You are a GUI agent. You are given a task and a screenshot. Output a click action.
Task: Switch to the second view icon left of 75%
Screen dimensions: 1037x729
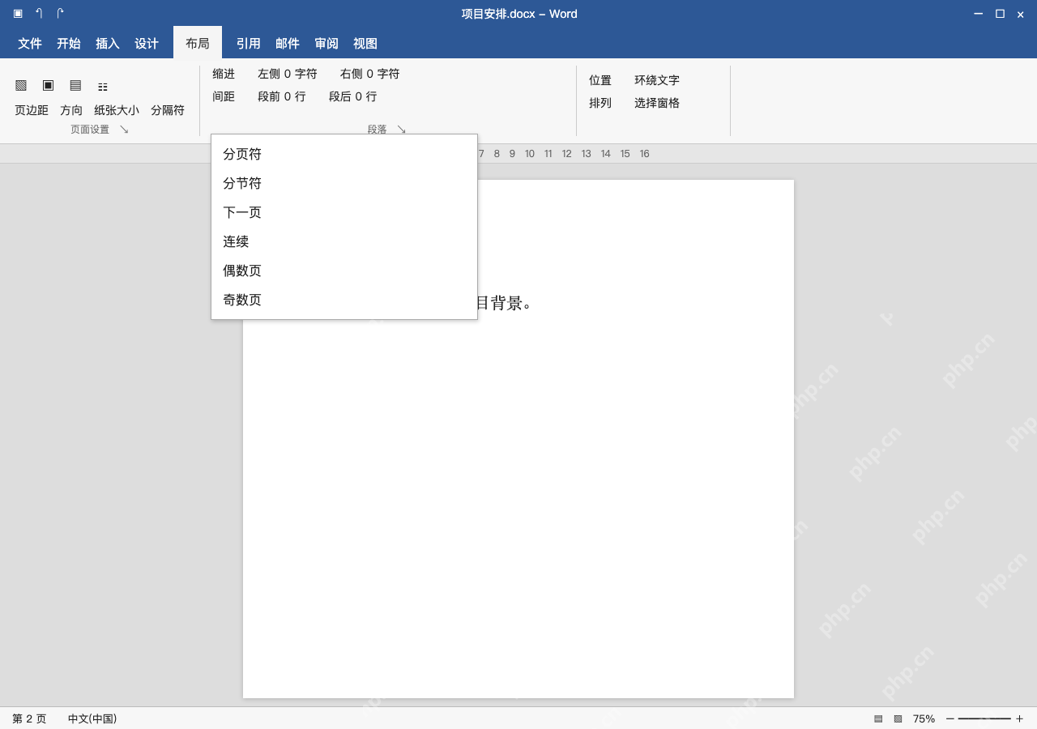898,718
